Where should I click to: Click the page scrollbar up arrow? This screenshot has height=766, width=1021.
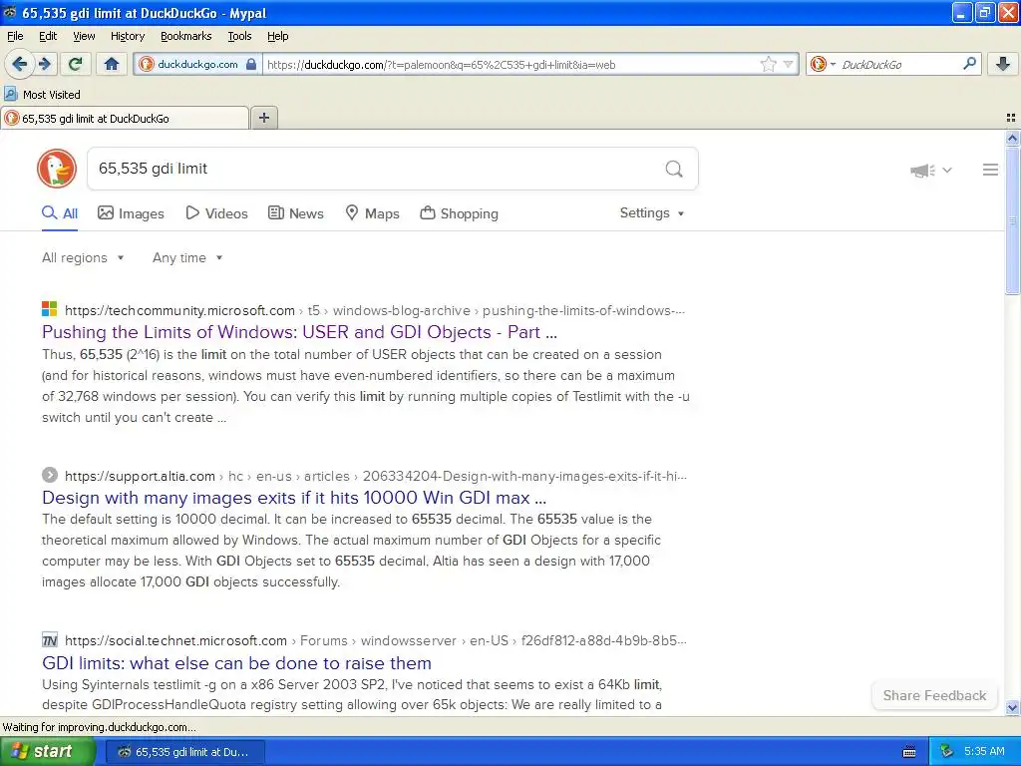coord(1012,138)
